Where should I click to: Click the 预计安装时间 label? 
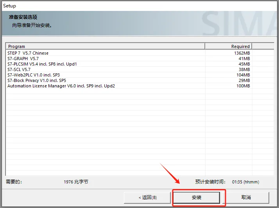210,182
